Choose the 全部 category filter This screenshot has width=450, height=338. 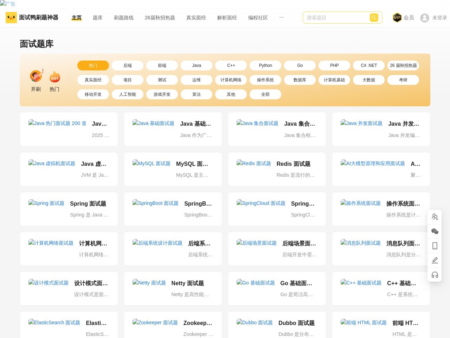265,94
